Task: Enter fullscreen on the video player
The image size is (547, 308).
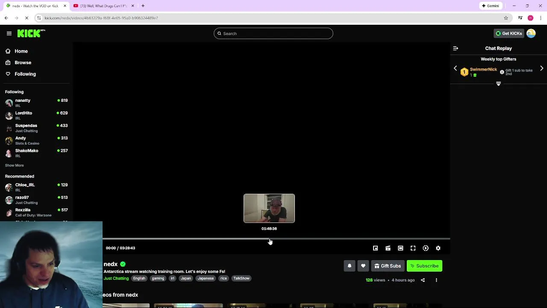Action: coord(413,248)
